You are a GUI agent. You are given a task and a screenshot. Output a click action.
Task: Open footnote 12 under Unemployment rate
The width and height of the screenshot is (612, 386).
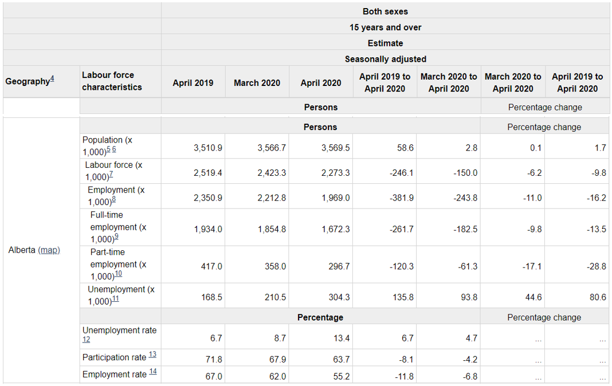coord(87,339)
